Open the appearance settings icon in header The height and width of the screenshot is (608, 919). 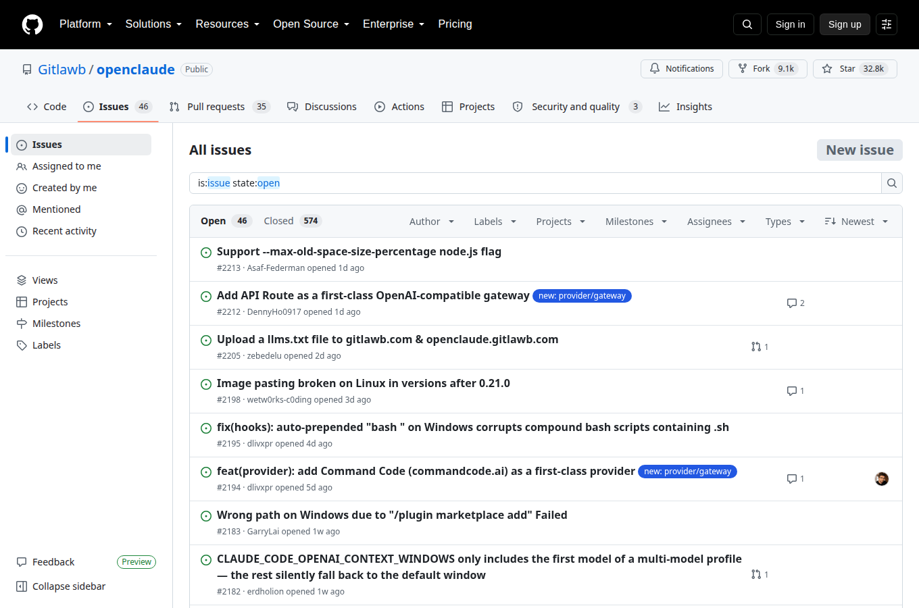pyautogui.click(x=887, y=24)
